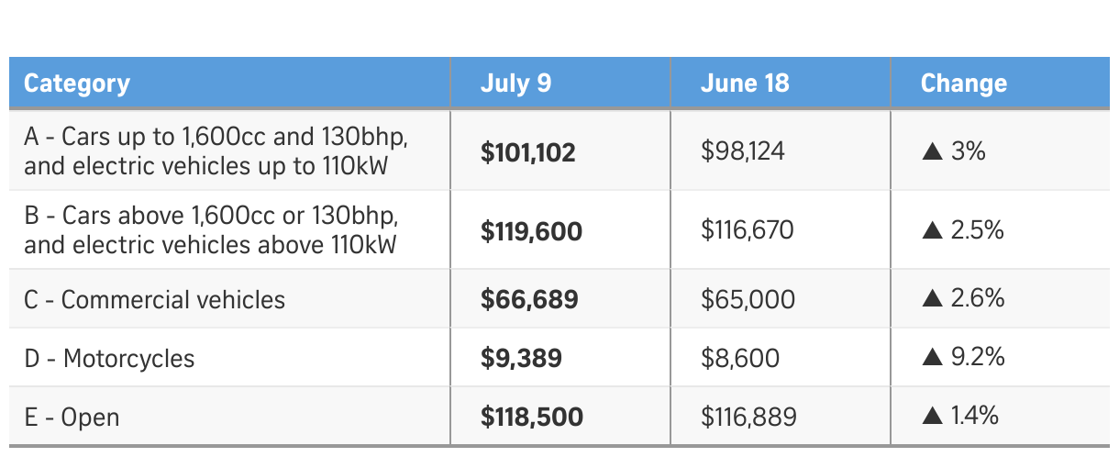Click the up triangle beside 1.4%
The image size is (1119, 457).
coord(933,417)
